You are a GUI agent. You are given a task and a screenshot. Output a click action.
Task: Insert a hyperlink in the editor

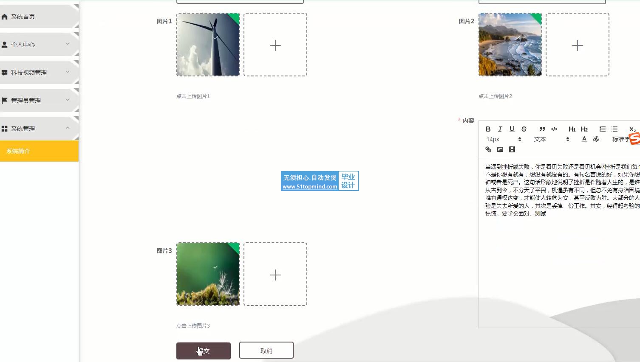tap(488, 149)
